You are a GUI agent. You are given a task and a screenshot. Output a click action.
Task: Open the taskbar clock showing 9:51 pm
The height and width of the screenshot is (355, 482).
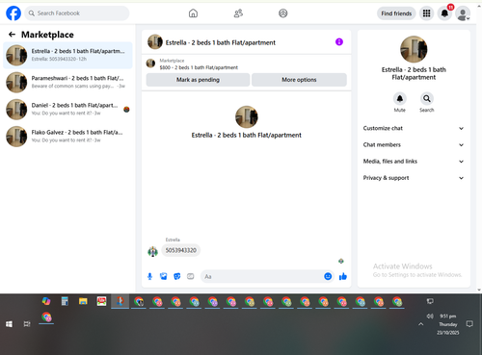point(448,324)
